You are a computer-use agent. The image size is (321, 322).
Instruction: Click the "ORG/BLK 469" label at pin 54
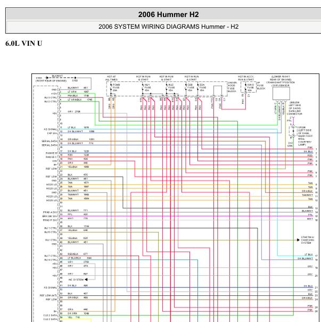(78, 298)
